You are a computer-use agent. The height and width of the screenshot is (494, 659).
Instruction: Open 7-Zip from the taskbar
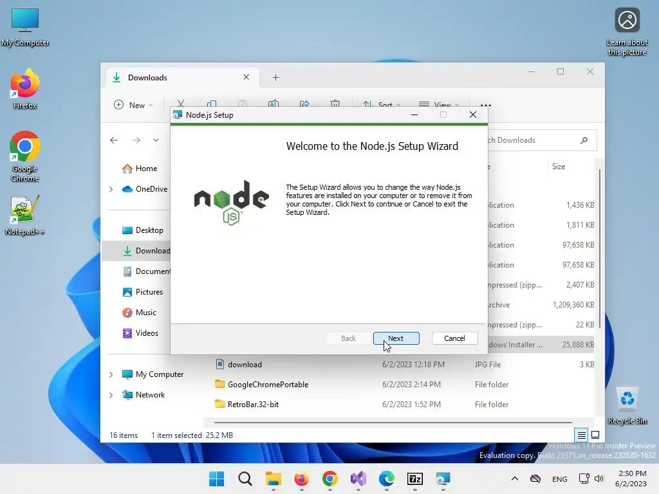tap(415, 479)
